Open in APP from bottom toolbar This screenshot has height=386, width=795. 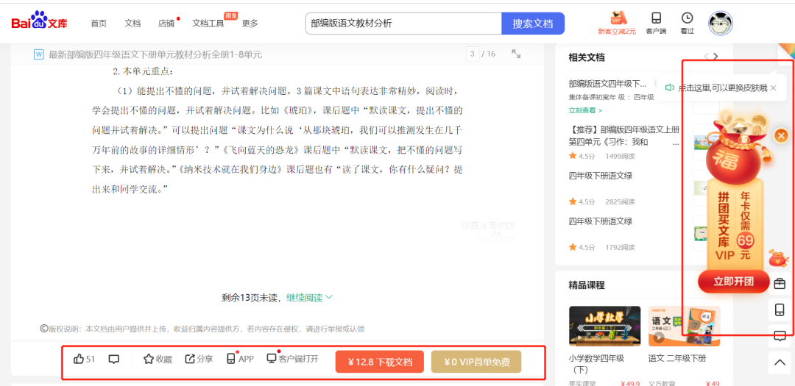click(x=240, y=359)
